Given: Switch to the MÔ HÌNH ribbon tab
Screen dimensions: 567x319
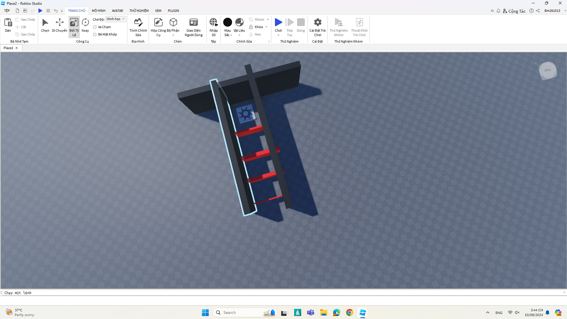Looking at the screenshot, I should tap(98, 11).
